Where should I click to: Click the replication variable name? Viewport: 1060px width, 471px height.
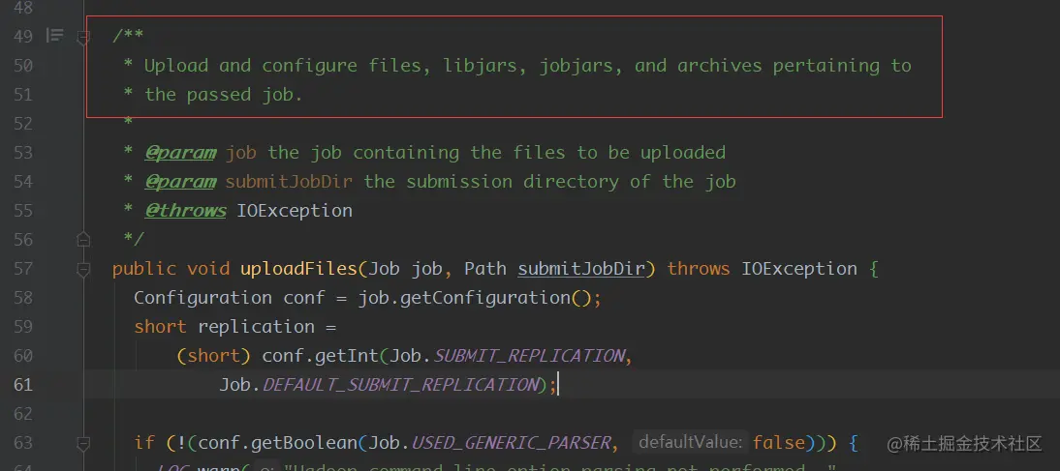[256, 327]
